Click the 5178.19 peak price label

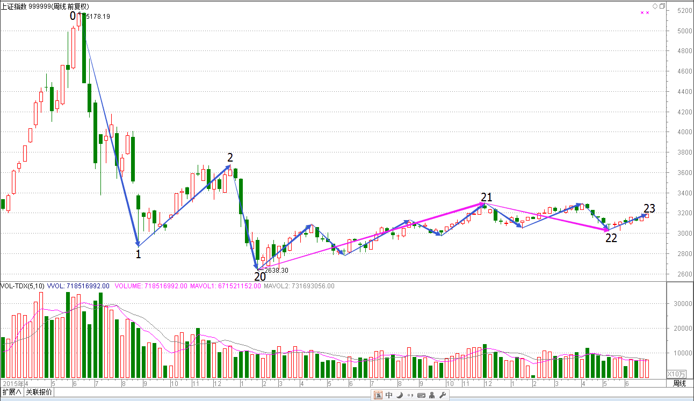(98, 17)
